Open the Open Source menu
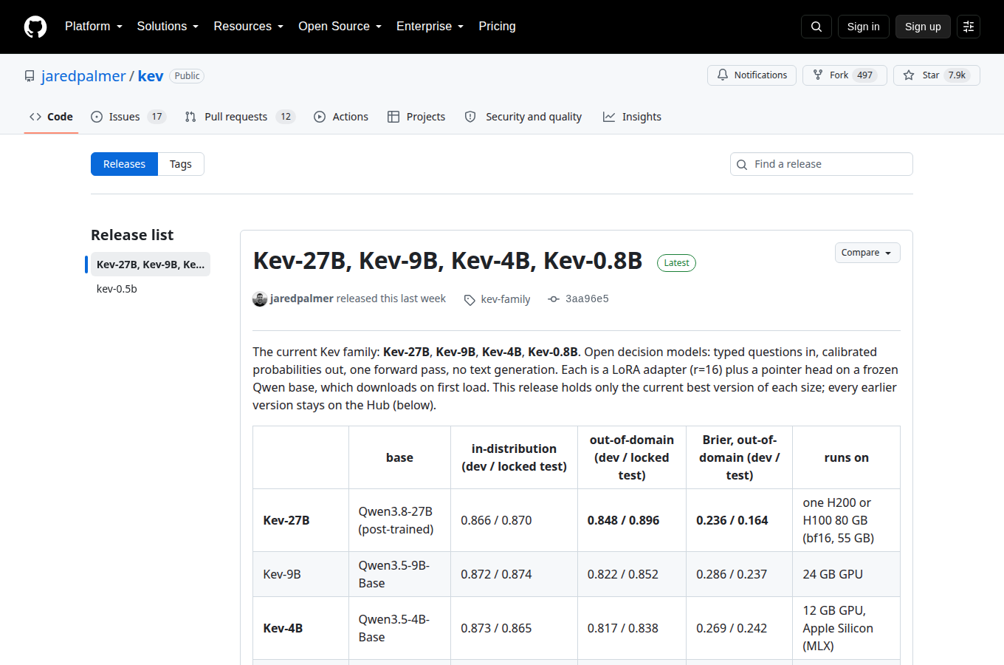 [x=340, y=27]
